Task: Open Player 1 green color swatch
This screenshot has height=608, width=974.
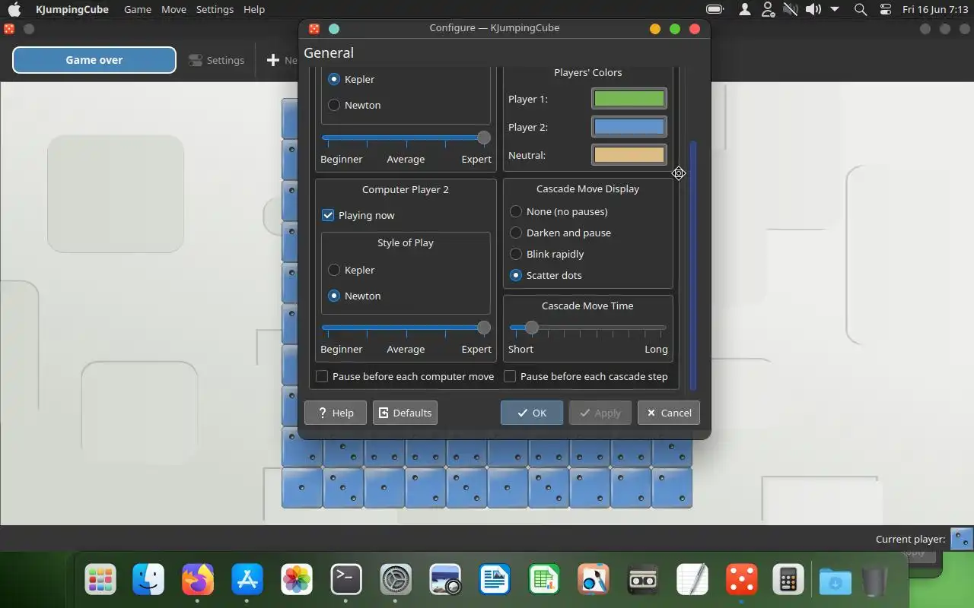Action: tap(629, 99)
